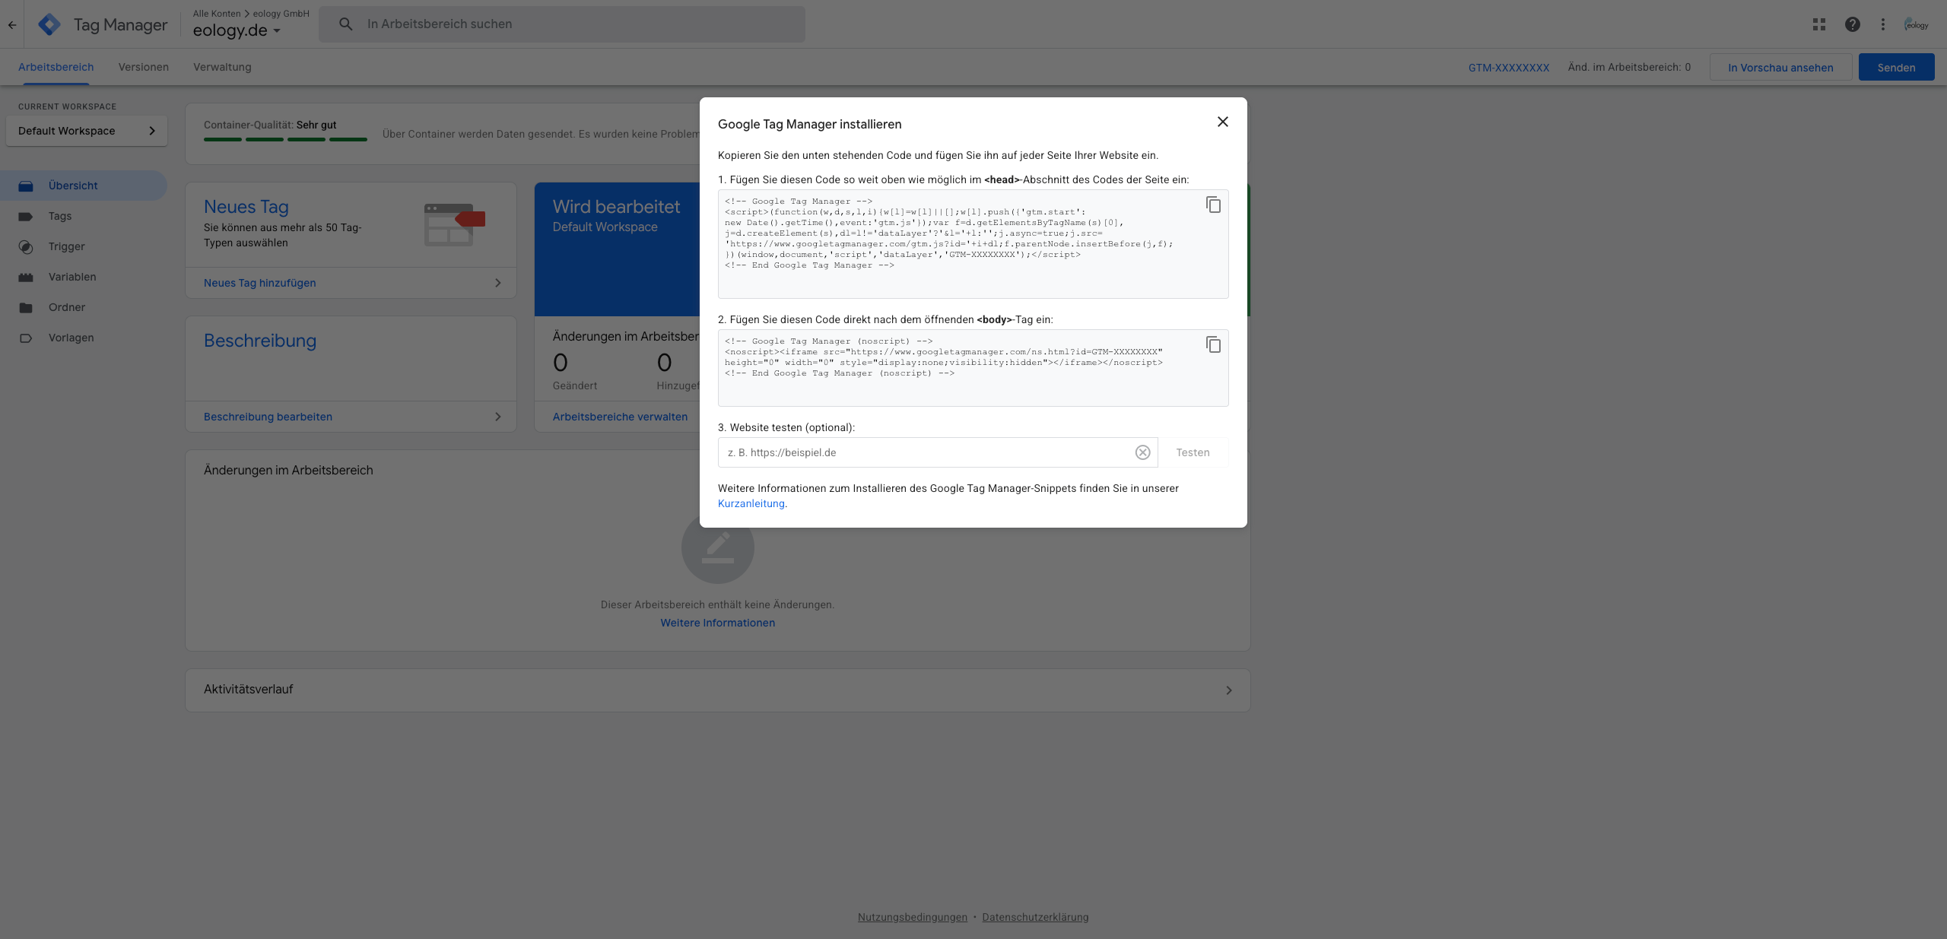Expand the Aktivitätsverlauf panel chevron
Image resolution: width=1947 pixels, height=939 pixels.
[x=1228, y=690]
